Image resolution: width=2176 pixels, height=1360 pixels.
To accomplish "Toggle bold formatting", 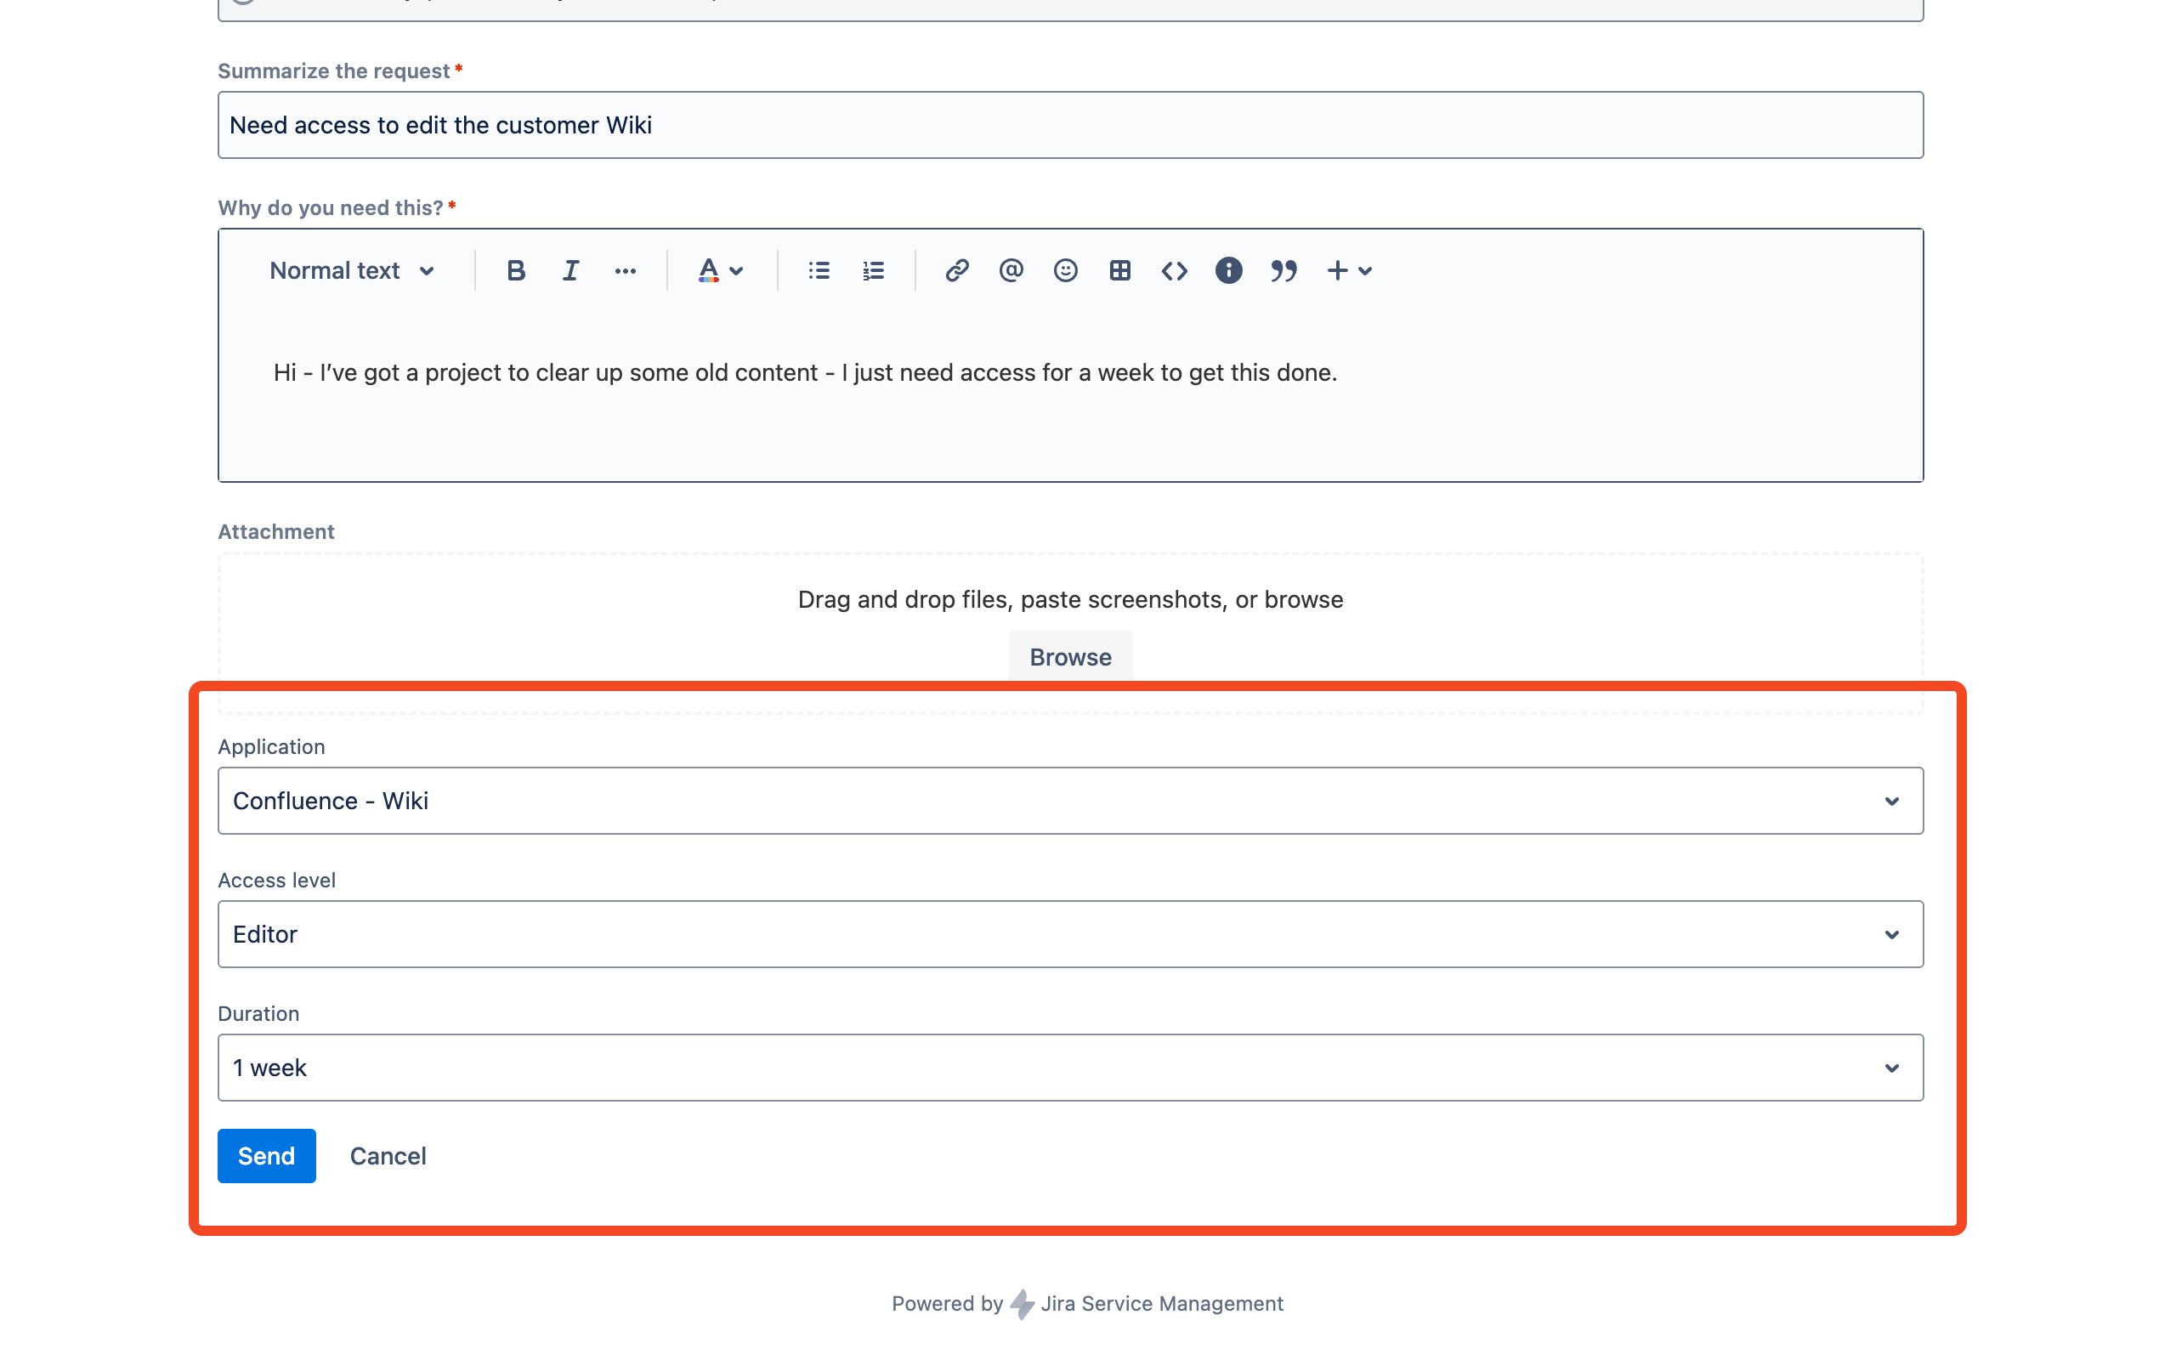I will coord(515,271).
